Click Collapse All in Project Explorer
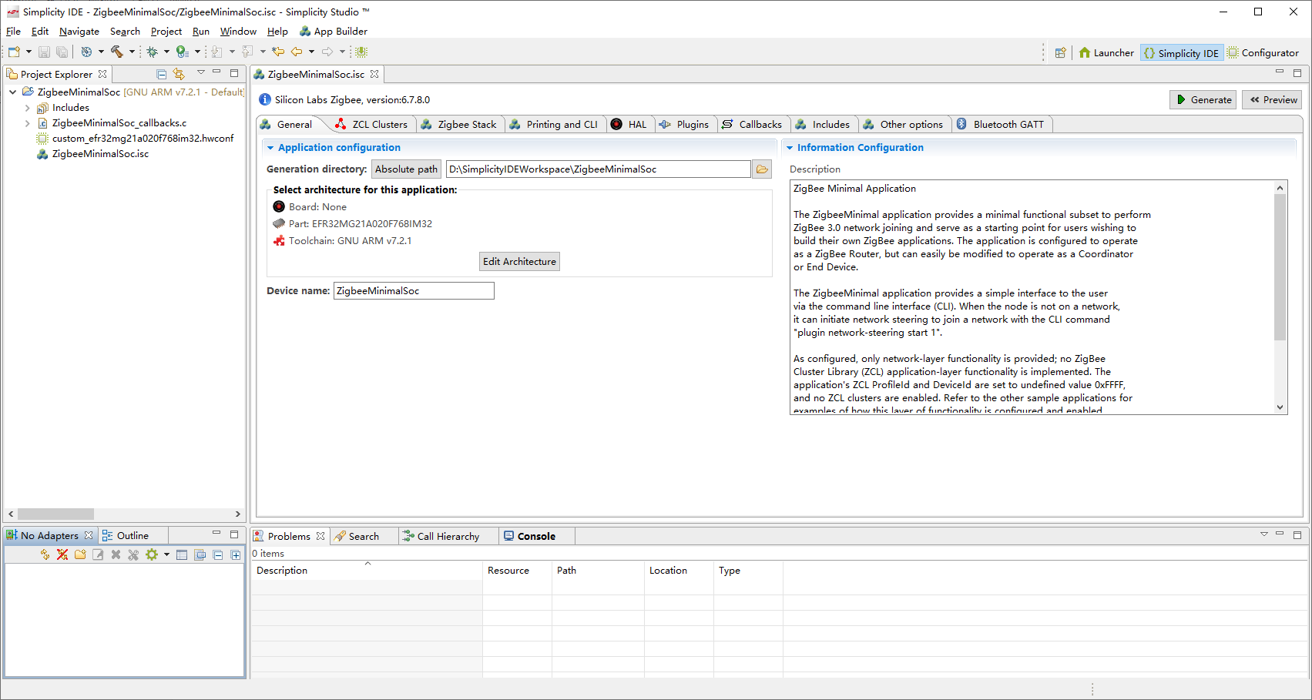 pos(162,74)
